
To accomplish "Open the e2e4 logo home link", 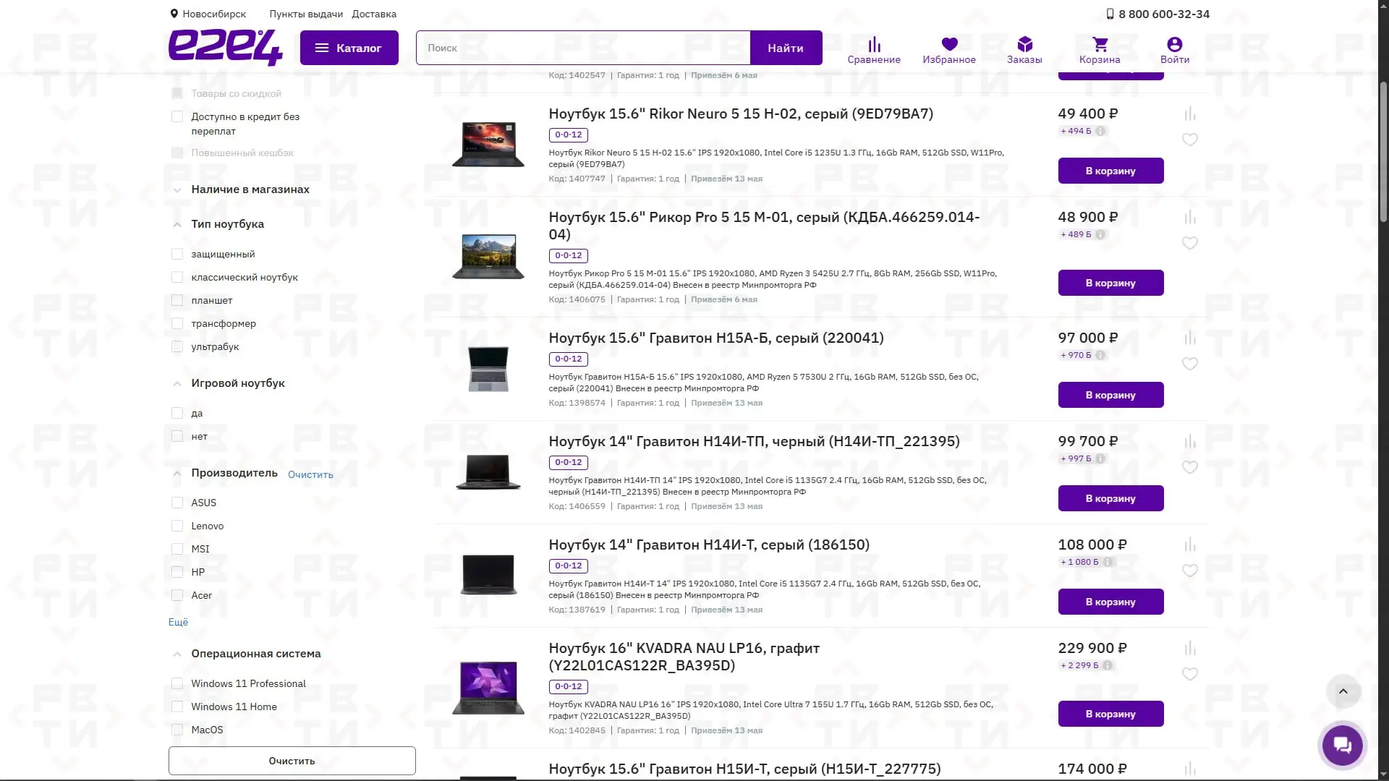I will (x=225, y=48).
